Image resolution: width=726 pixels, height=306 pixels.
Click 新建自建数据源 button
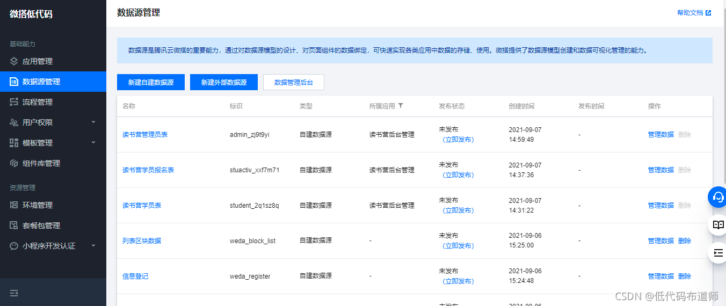(x=151, y=82)
